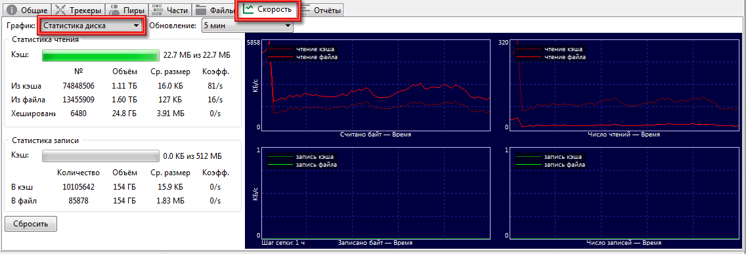Screen dimensions: 746x254
Task: Click the trackers network icon
Action: point(60,9)
